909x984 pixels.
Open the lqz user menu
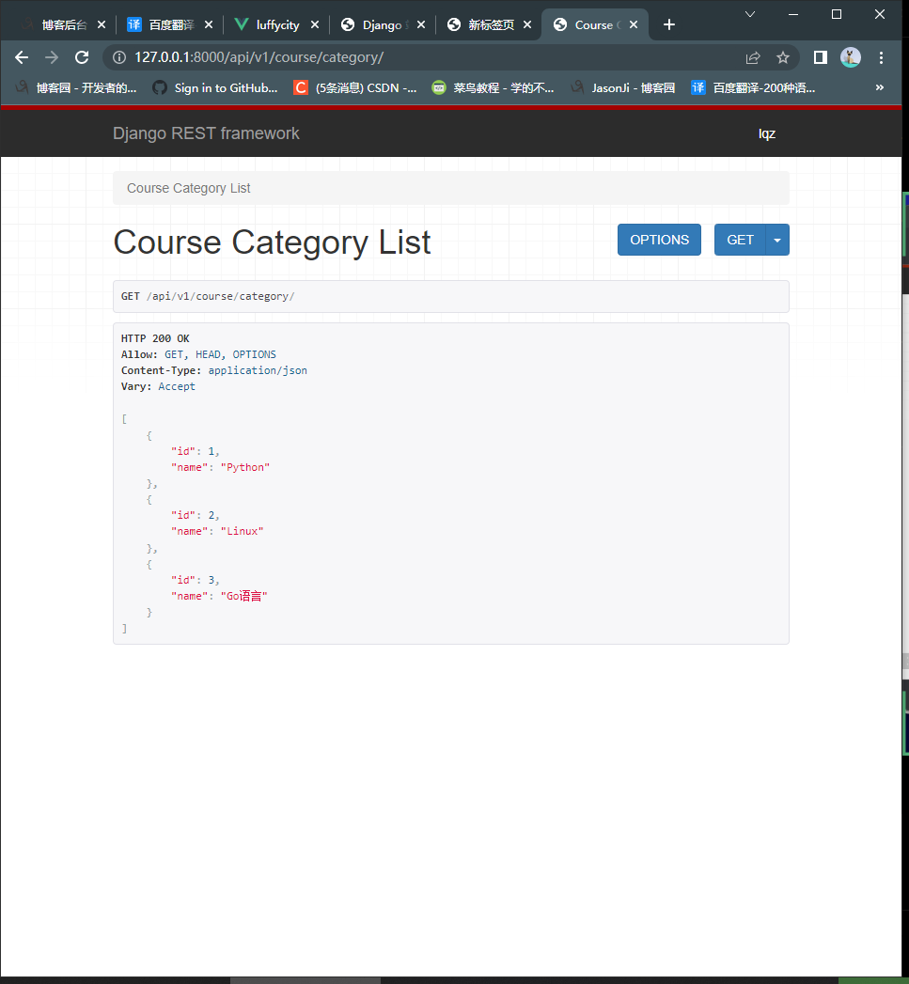[x=766, y=133]
